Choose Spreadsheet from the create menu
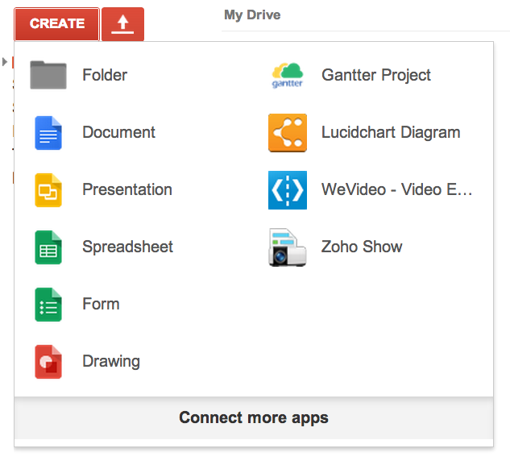The height and width of the screenshot is (465, 510). click(x=127, y=247)
